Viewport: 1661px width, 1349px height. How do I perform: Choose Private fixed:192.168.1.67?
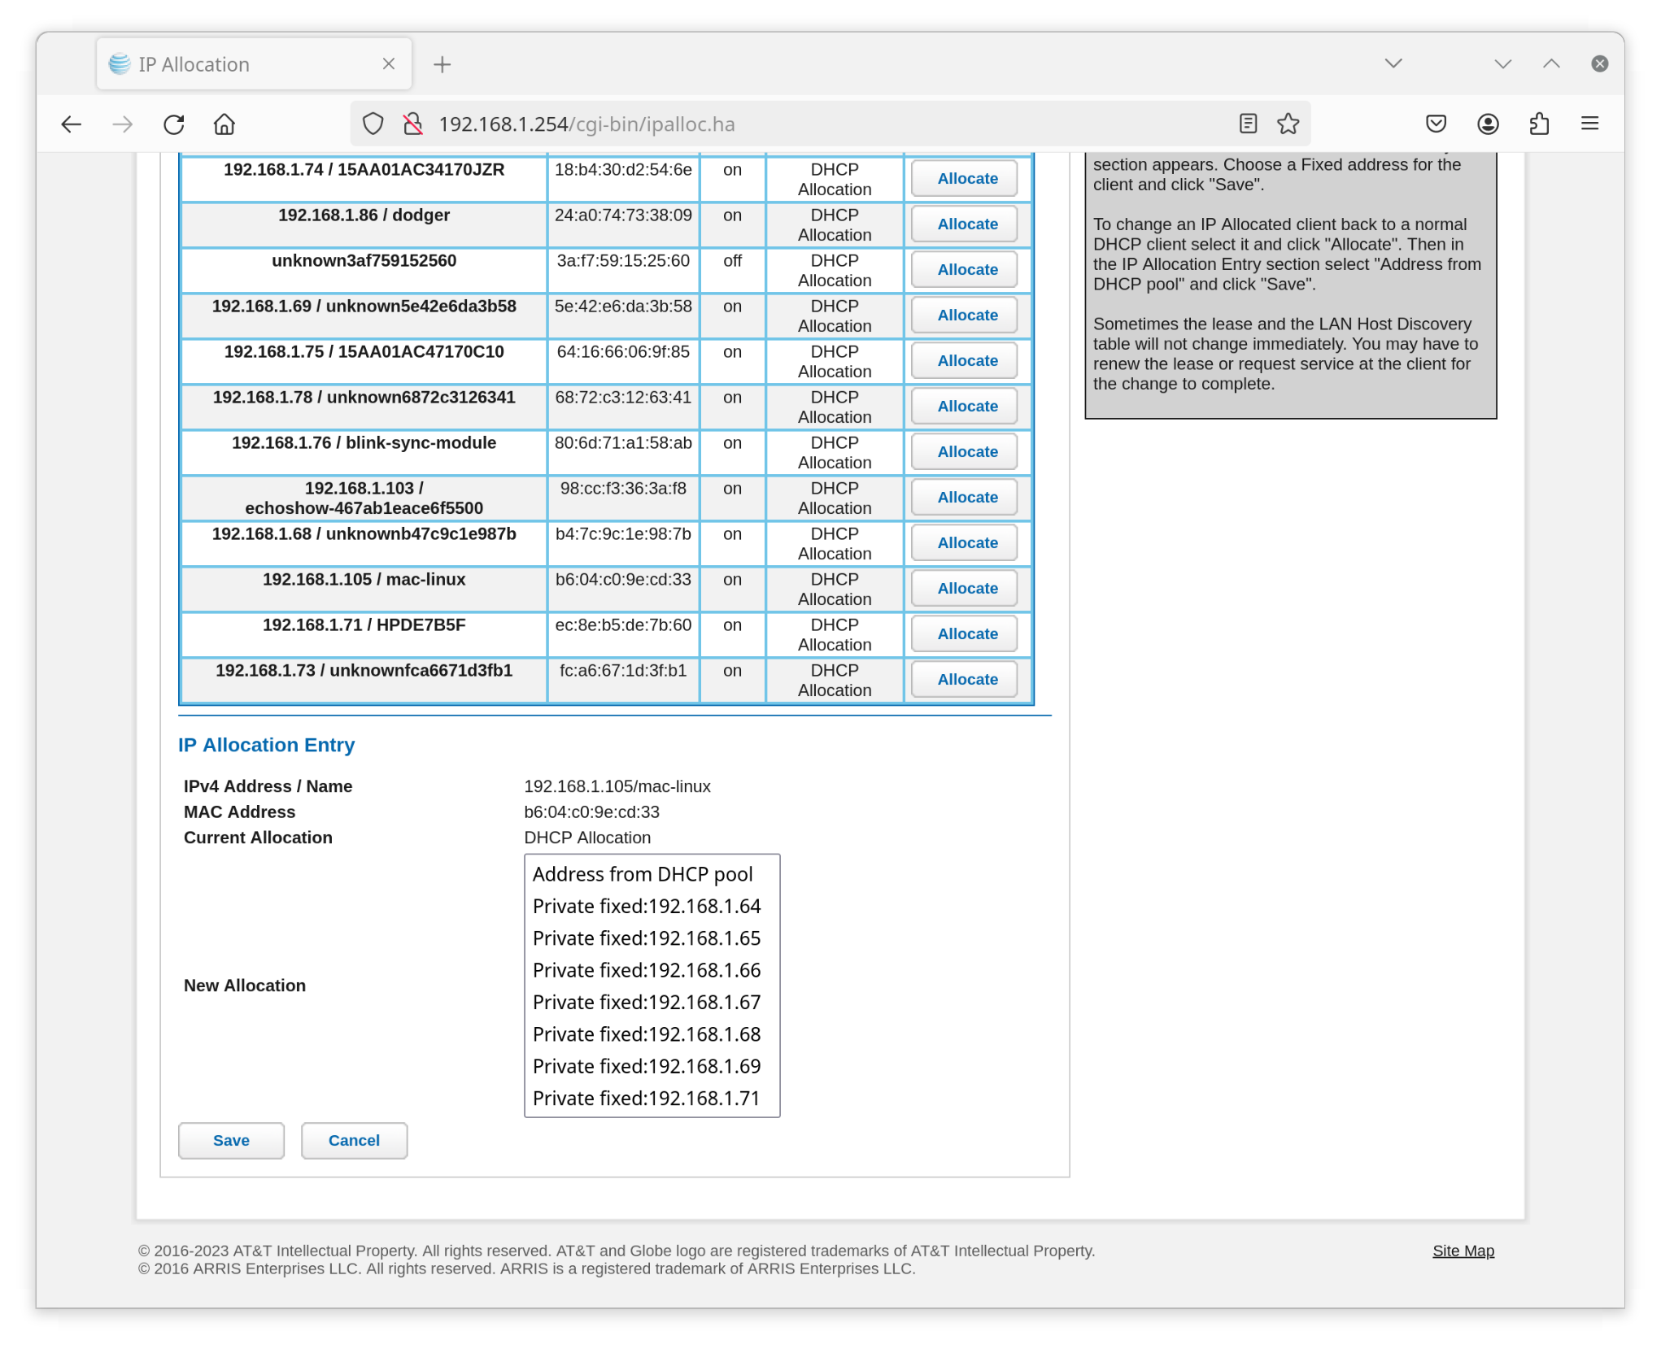[652, 1002]
